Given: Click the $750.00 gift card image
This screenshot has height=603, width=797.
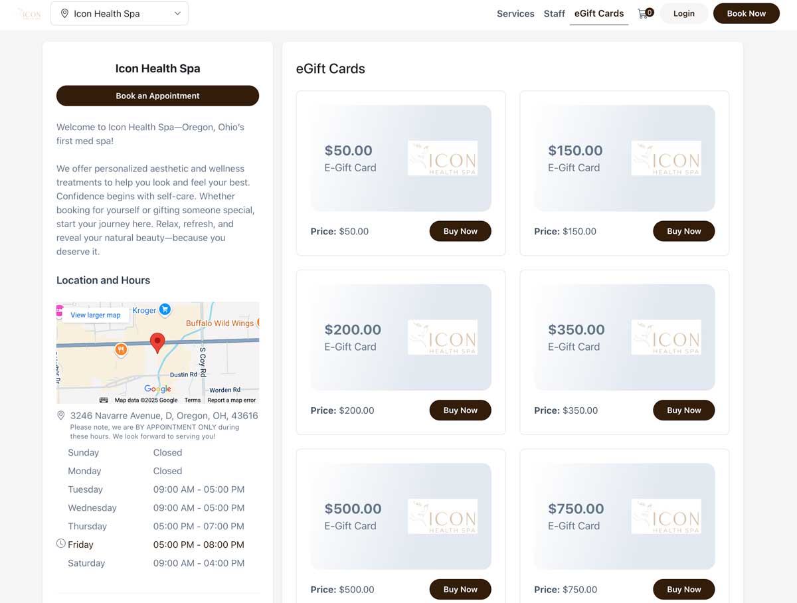Looking at the screenshot, I should tap(624, 516).
